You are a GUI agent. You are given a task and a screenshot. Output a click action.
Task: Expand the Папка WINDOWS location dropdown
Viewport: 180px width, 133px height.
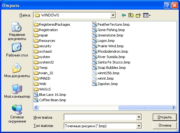pos(113,15)
